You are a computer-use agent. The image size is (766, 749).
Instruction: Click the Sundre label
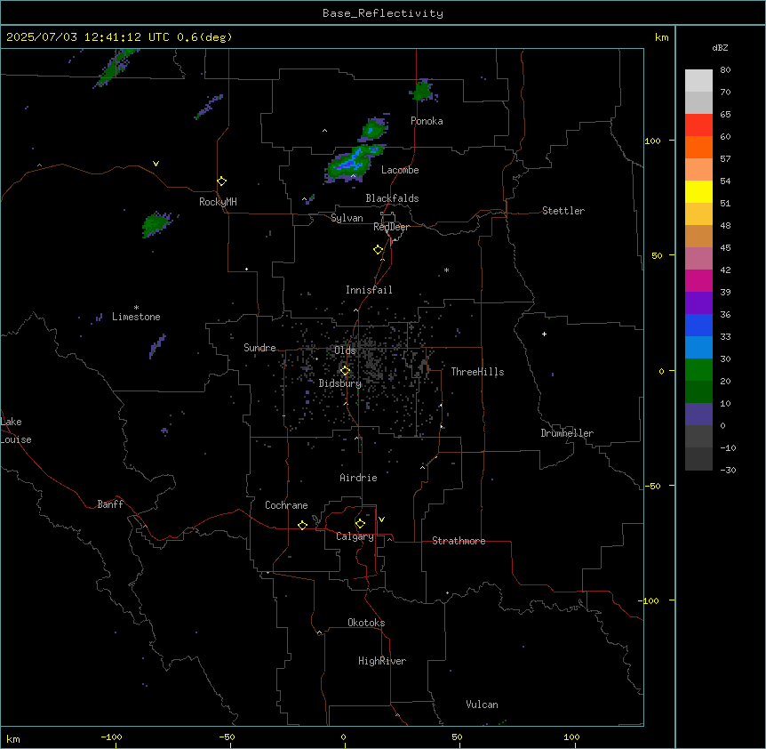tap(259, 348)
